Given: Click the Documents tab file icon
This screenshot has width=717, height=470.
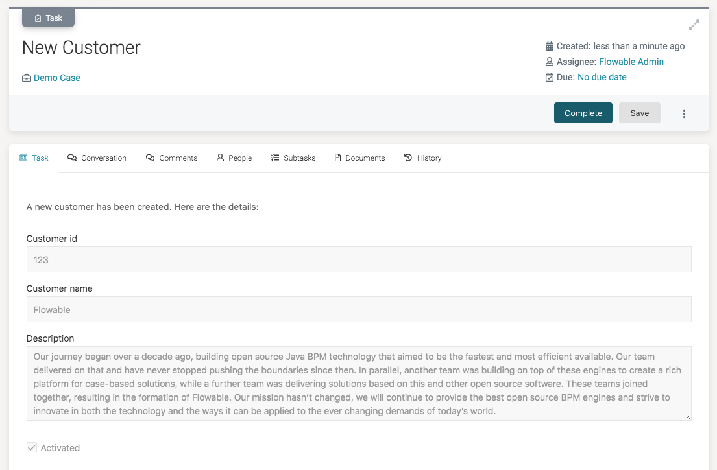Looking at the screenshot, I should [337, 158].
